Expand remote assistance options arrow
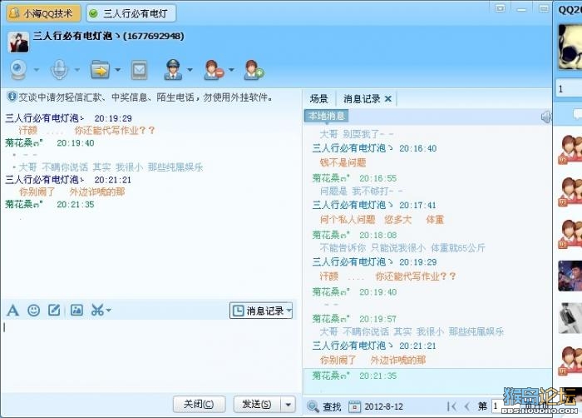 190,70
